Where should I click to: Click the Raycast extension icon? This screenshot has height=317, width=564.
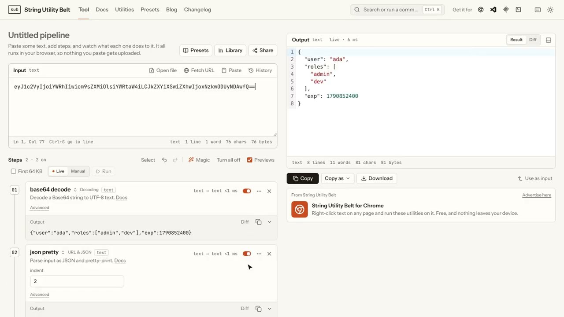506,10
